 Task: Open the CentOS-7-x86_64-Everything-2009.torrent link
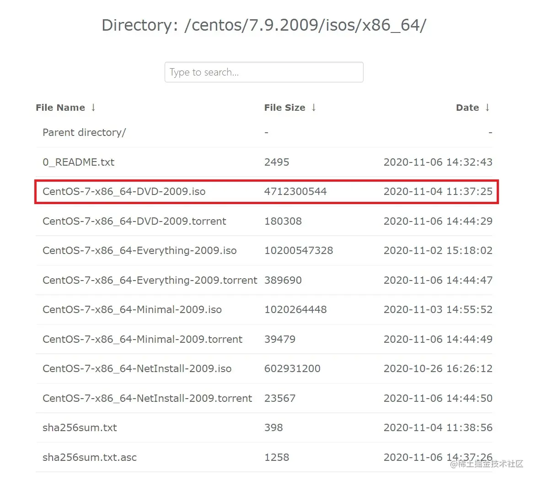tap(150, 280)
